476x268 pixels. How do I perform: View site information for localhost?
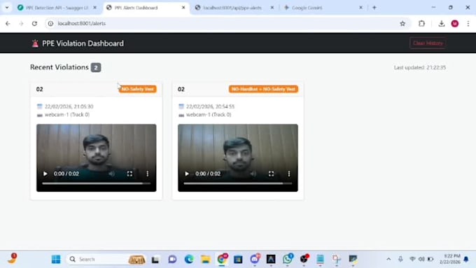point(50,23)
